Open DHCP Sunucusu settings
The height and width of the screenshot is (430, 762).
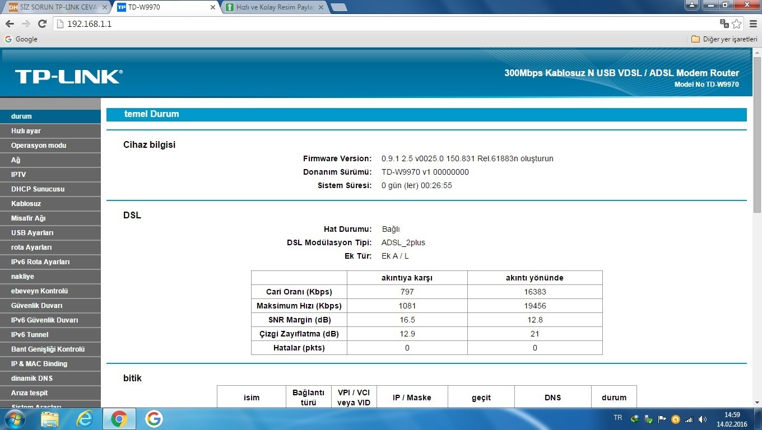tap(50, 189)
